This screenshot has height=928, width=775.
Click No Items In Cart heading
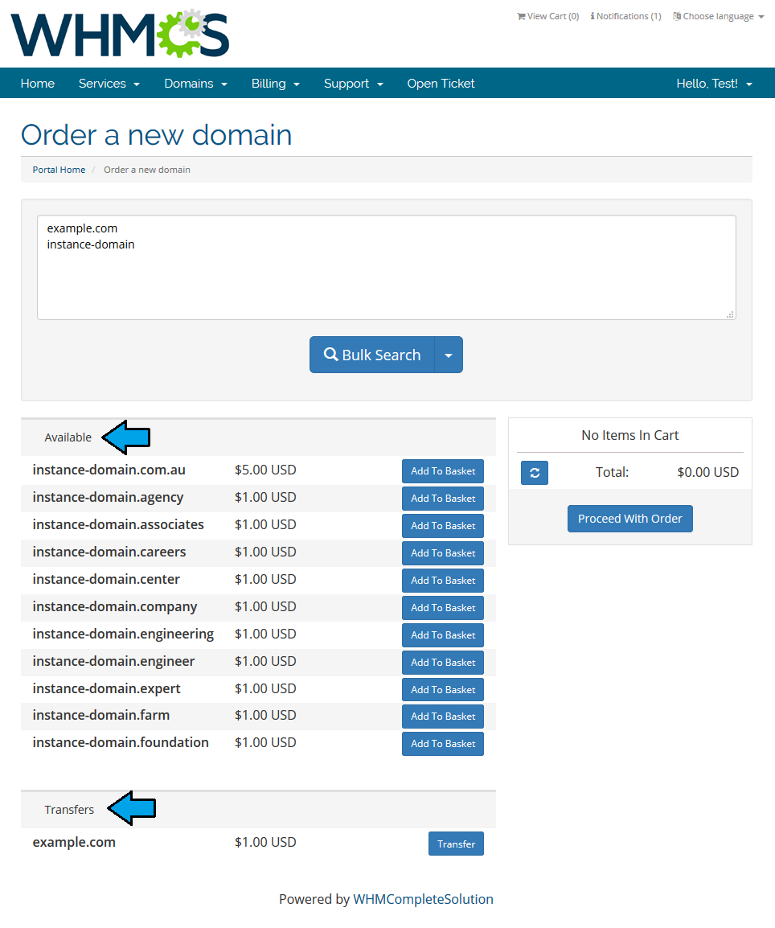pyautogui.click(x=630, y=436)
